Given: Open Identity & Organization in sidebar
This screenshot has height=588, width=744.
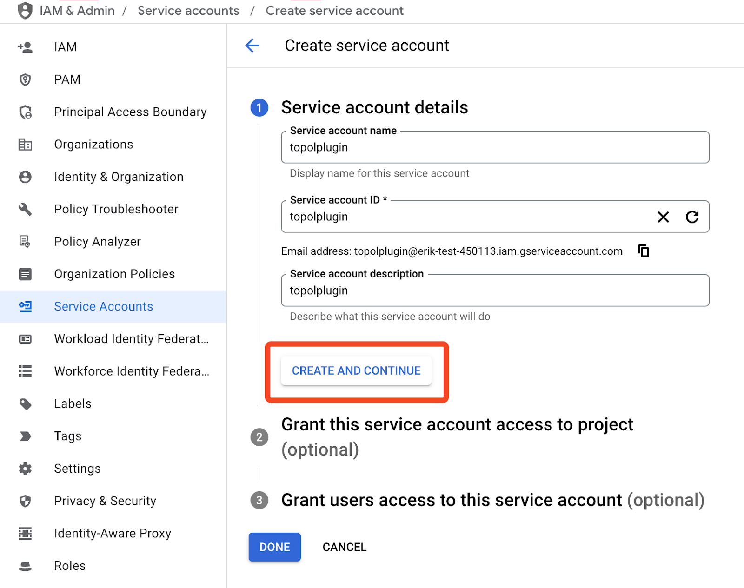Looking at the screenshot, I should pyautogui.click(x=119, y=177).
